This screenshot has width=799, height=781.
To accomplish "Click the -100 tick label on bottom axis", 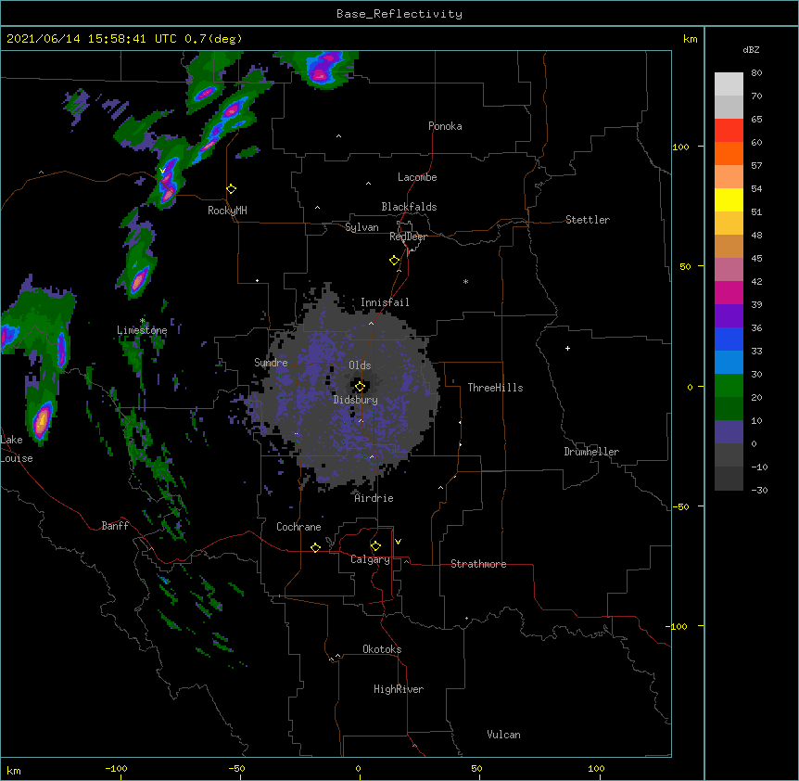I will [116, 768].
